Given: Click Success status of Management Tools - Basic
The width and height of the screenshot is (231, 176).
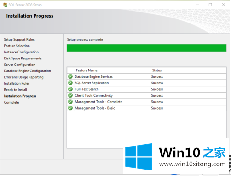Looking at the screenshot, I should click(x=157, y=108).
